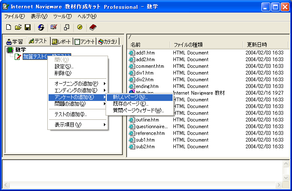Click the file icon for div1.htm
The image size is (292, 191).
[x=132, y=73]
